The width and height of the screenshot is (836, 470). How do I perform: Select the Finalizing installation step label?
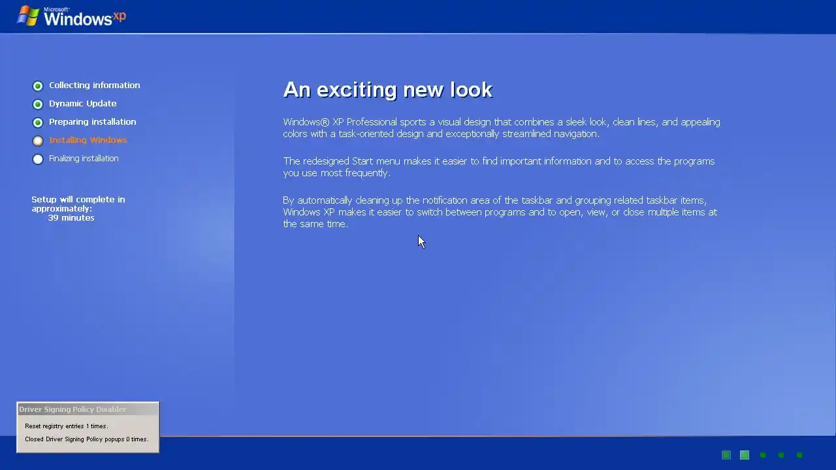pos(84,159)
